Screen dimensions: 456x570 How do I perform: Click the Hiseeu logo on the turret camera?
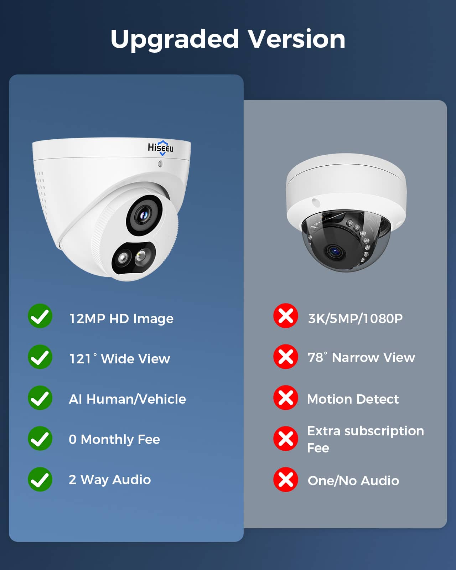pos(161,147)
